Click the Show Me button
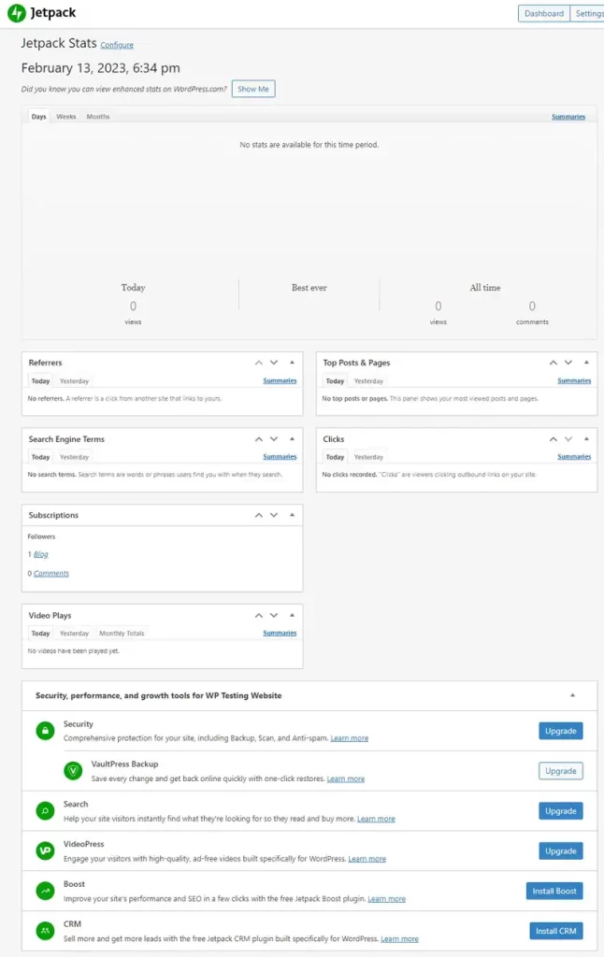 [253, 89]
